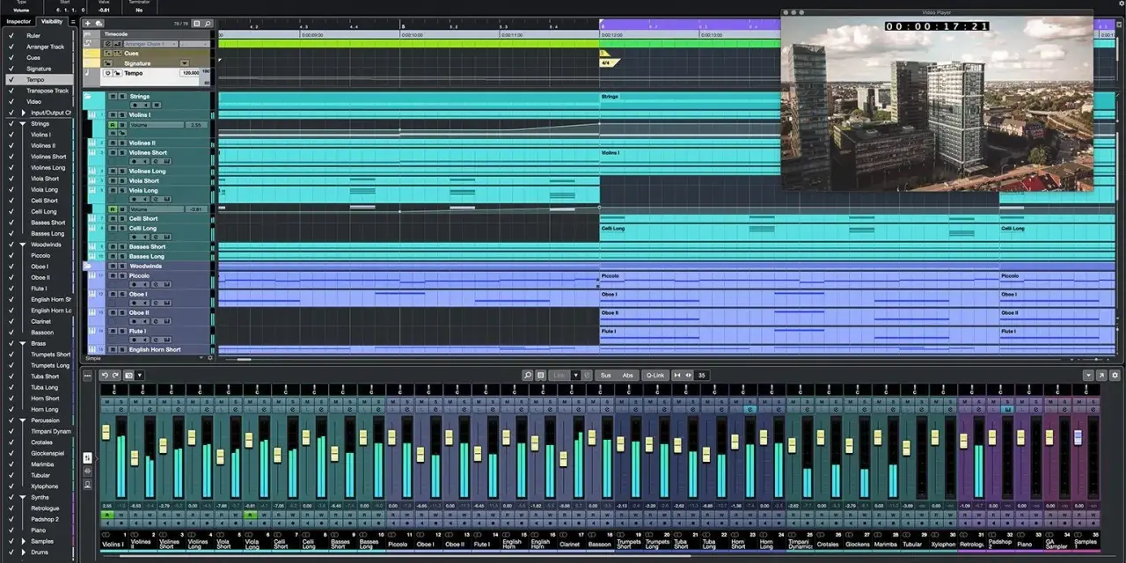Switch to the Inspector tab
The image size is (1126, 563).
pyautogui.click(x=19, y=21)
